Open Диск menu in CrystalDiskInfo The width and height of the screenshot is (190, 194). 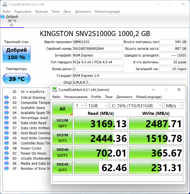tap(67, 12)
